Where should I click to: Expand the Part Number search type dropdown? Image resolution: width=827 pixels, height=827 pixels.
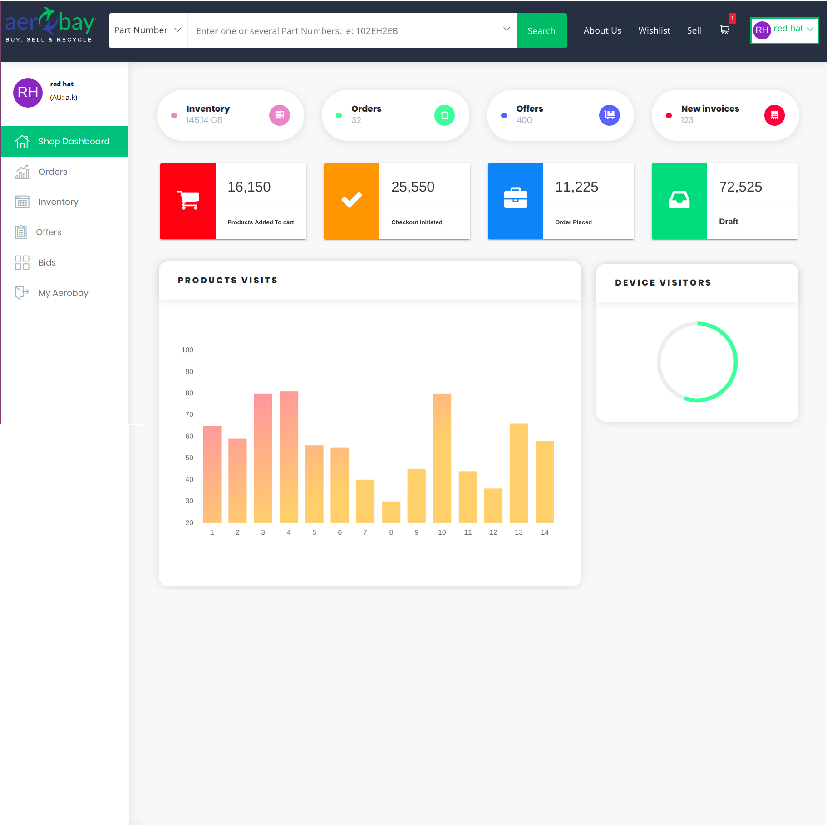click(148, 30)
